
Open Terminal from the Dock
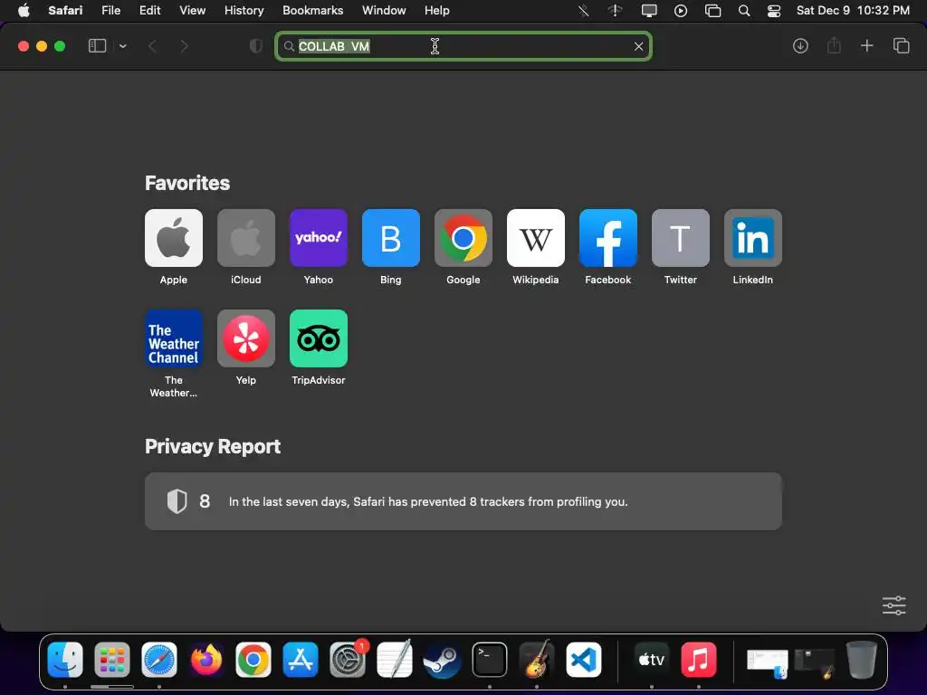pyautogui.click(x=490, y=659)
